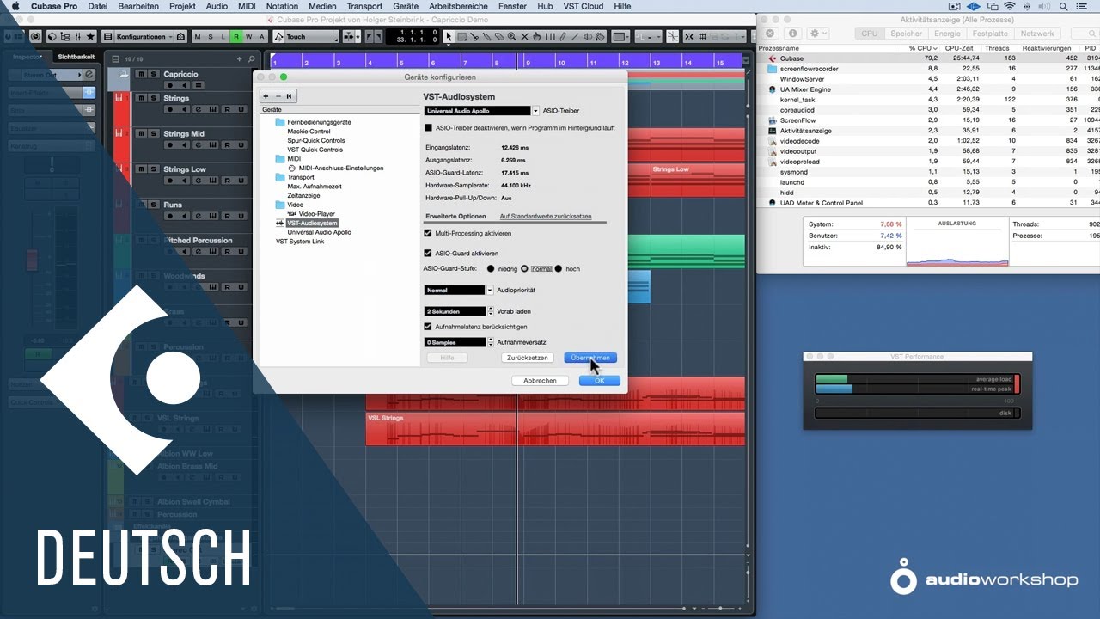Click the disk meter in VST Performance
This screenshot has width=1100, height=619.
914,413
